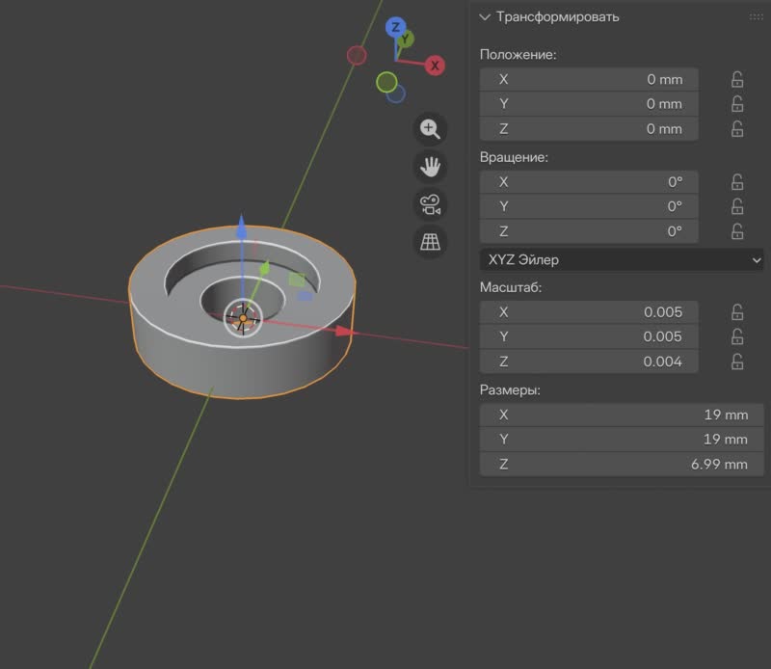Click the Scale Z 0.004 field

pos(589,361)
